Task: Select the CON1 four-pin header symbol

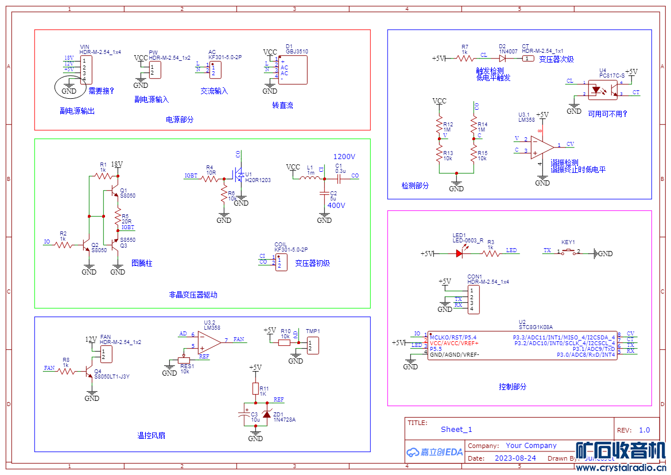Action: (x=474, y=299)
